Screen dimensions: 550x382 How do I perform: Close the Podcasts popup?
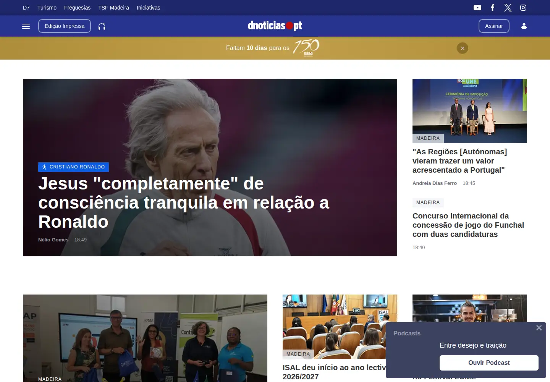coord(539,328)
